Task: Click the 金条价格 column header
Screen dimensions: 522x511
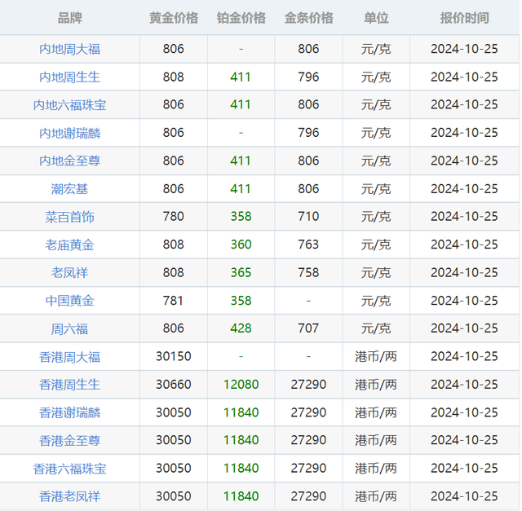Action: [308, 18]
